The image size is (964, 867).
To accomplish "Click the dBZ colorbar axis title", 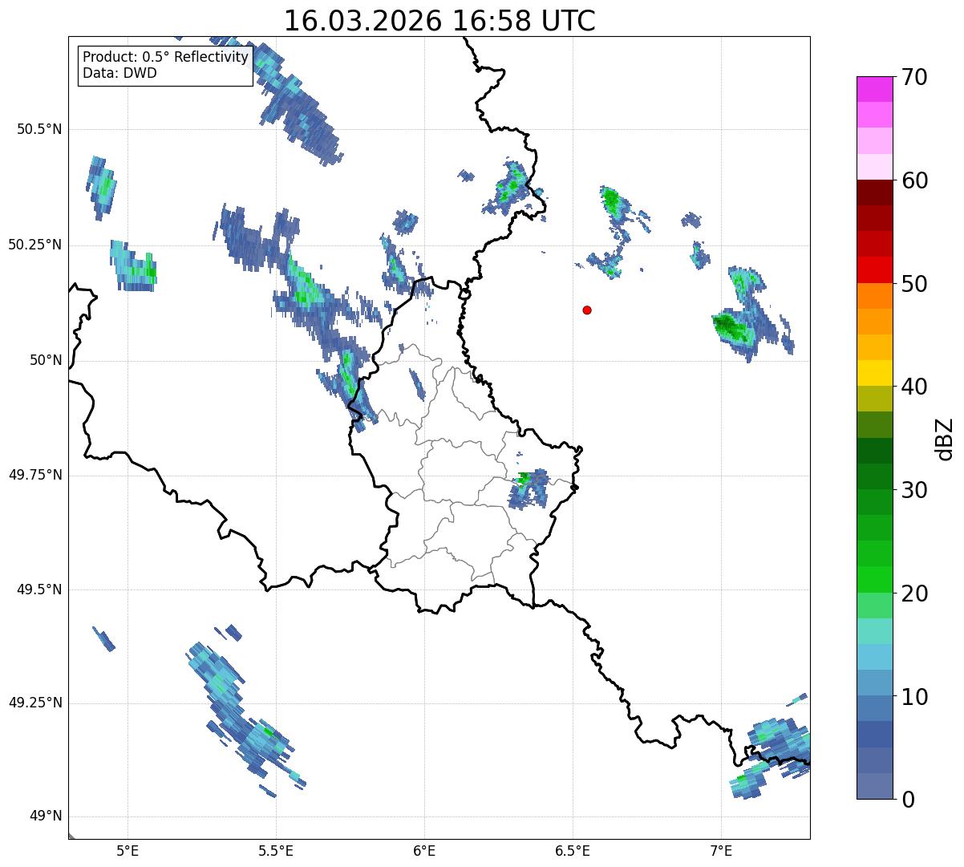I will tap(946, 438).
